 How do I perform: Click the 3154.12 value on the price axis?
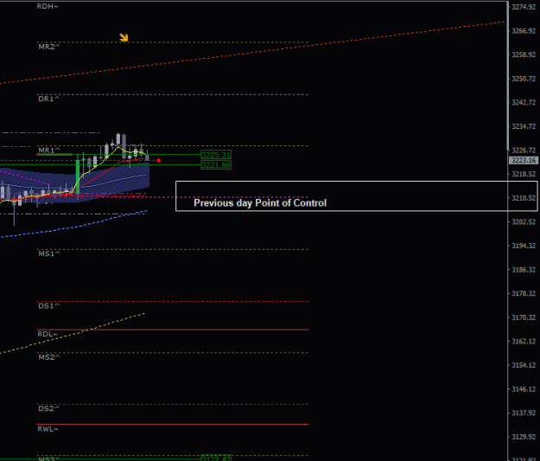coord(524,365)
